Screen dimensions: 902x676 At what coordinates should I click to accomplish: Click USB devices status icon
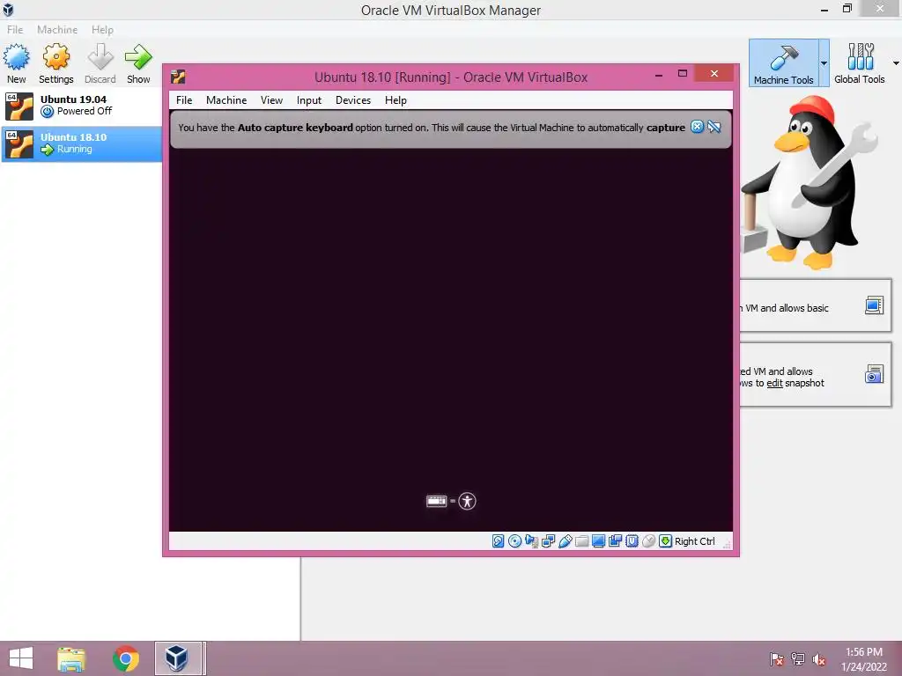pyautogui.click(x=565, y=541)
